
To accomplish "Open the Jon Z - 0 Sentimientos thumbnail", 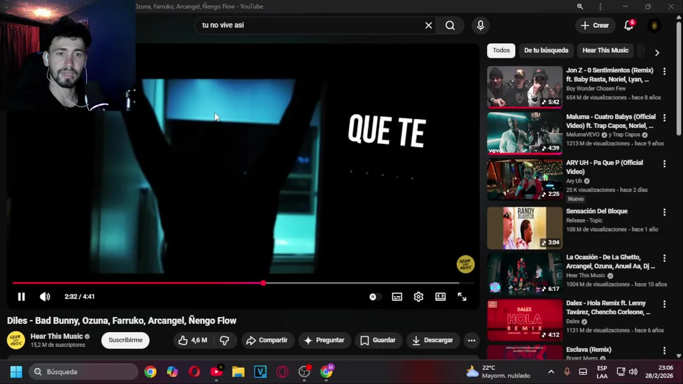I will [525, 87].
